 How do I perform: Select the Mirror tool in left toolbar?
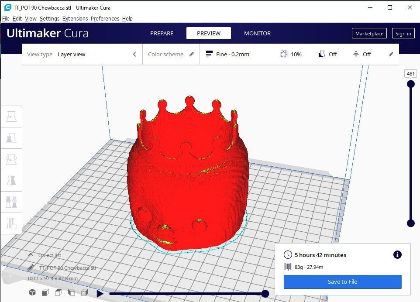click(11, 180)
